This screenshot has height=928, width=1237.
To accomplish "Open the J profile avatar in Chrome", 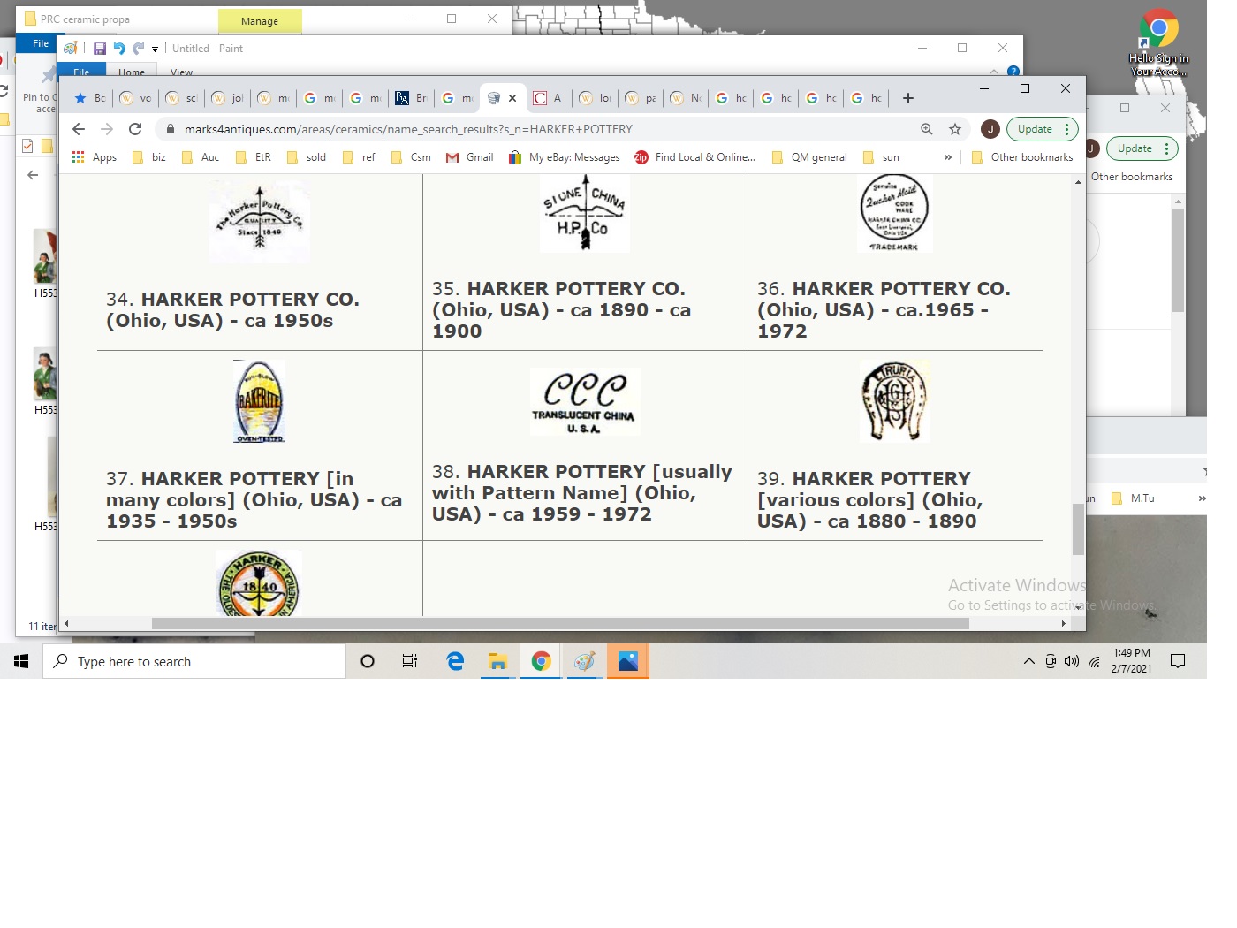I will [x=990, y=129].
